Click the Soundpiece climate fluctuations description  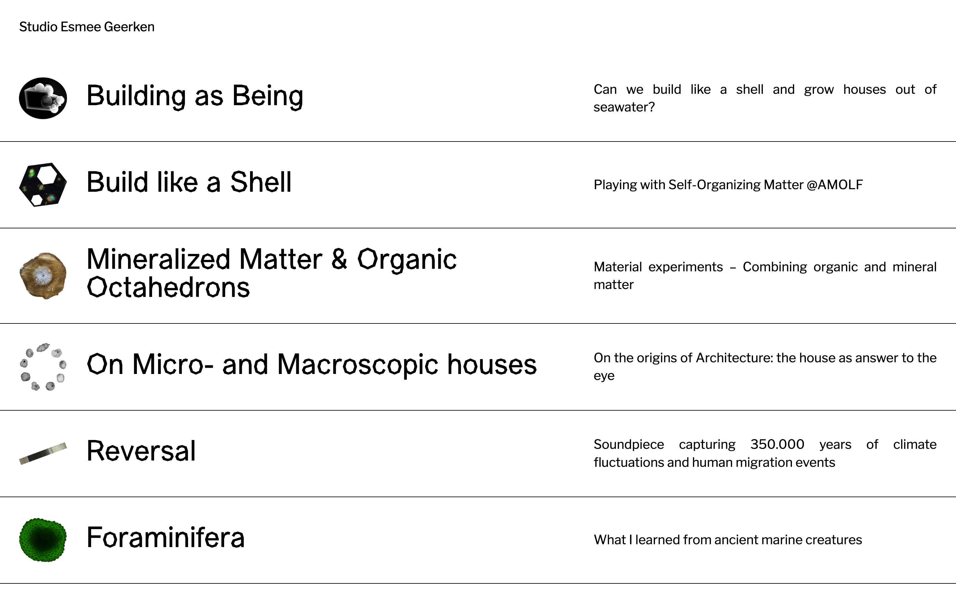tap(764, 453)
